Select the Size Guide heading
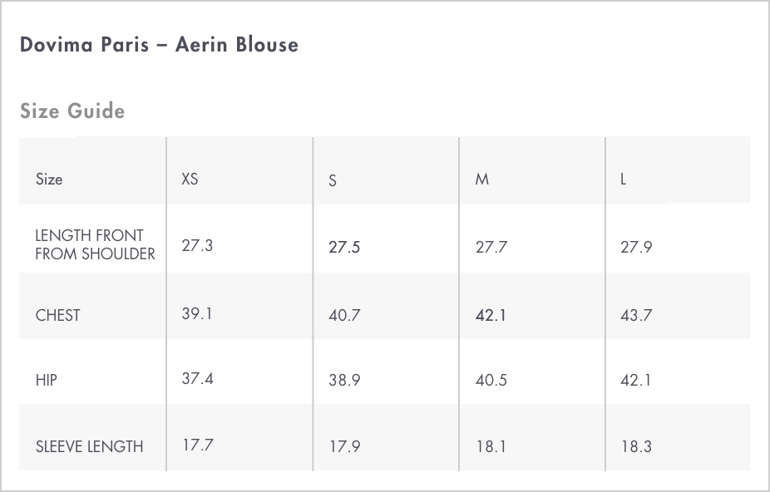The width and height of the screenshot is (770, 492). (x=72, y=111)
